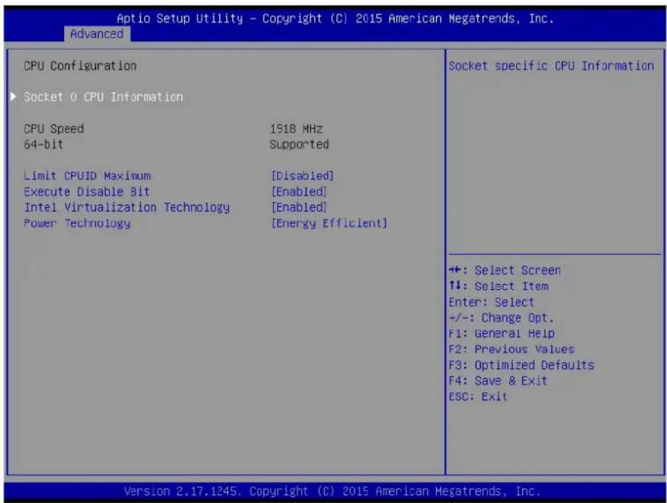Click the 64-bit label
Screen dimensions: 667x503
pos(44,145)
